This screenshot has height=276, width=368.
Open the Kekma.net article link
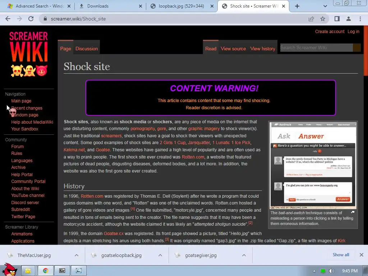[x=74, y=150]
